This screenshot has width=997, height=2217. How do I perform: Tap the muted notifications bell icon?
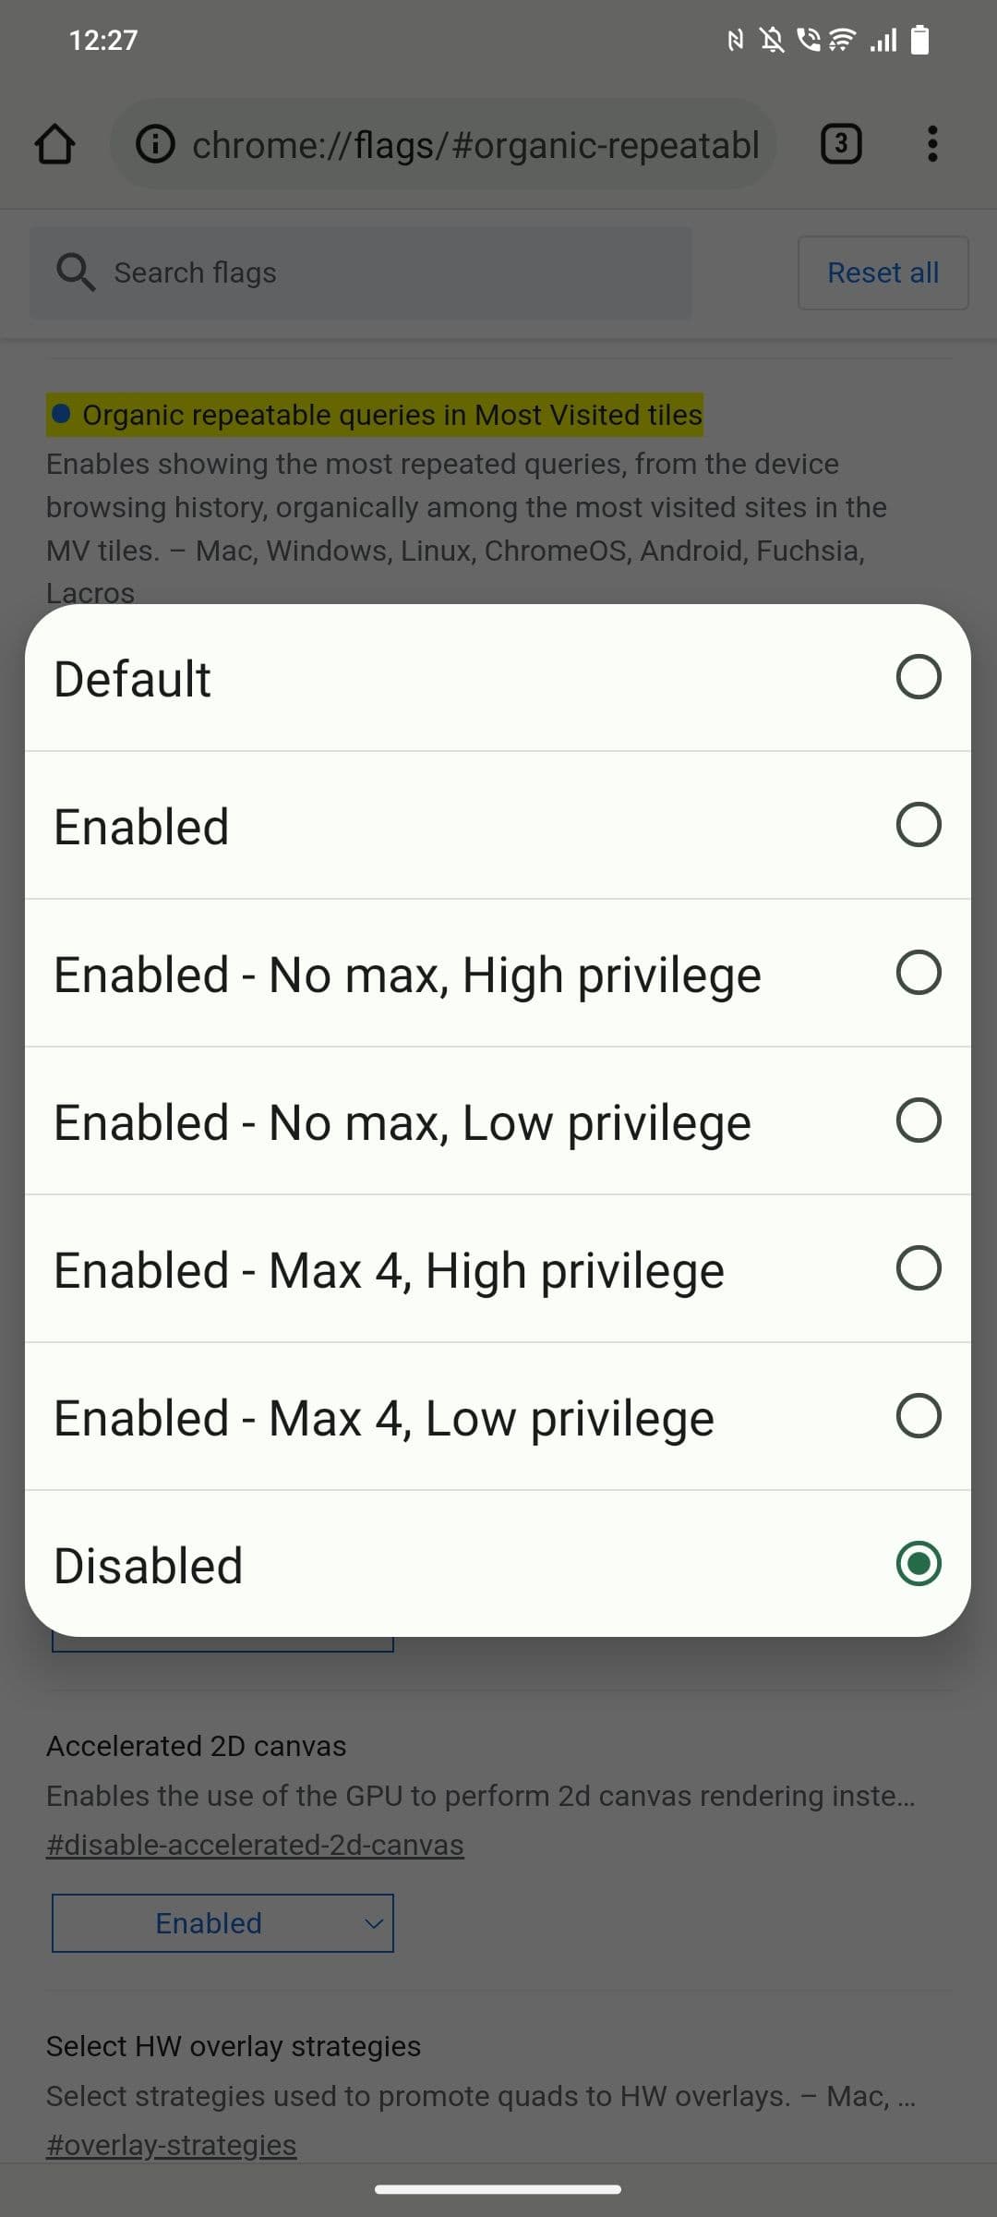point(772,40)
